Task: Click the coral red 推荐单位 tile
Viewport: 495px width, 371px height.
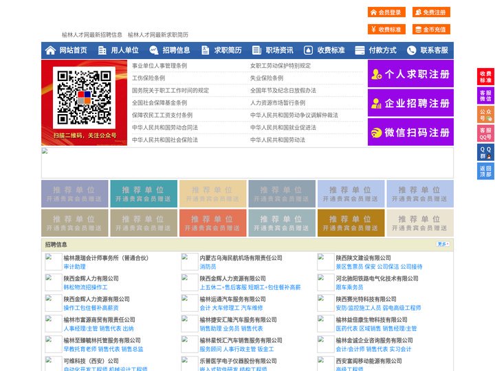Action: 212,223
